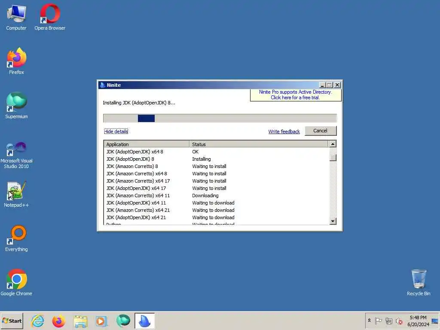
Task: Click the Installing status cell
Action: click(x=202, y=159)
